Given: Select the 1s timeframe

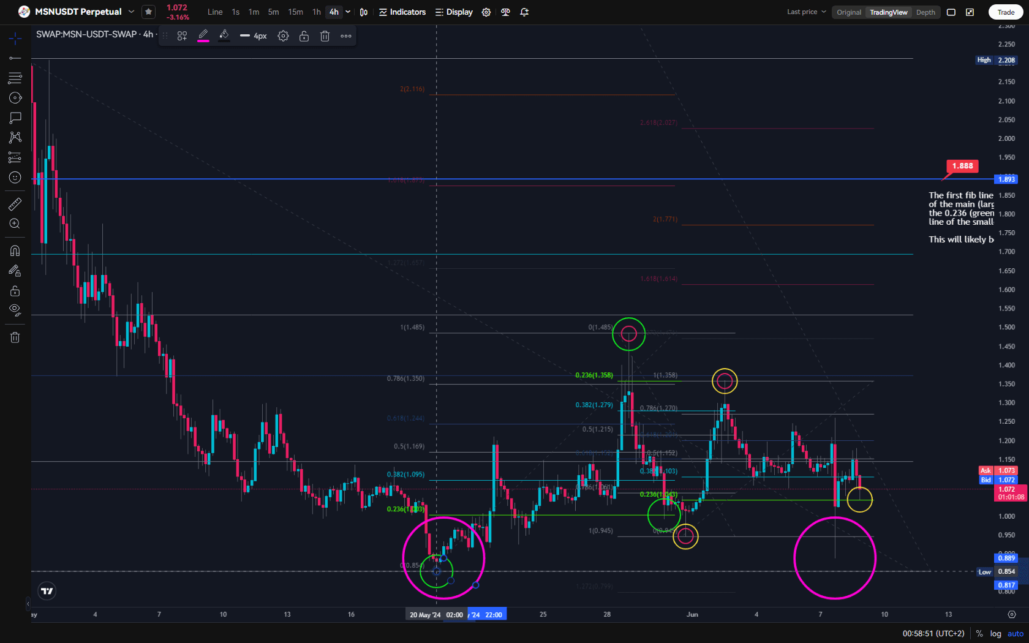Looking at the screenshot, I should (236, 12).
